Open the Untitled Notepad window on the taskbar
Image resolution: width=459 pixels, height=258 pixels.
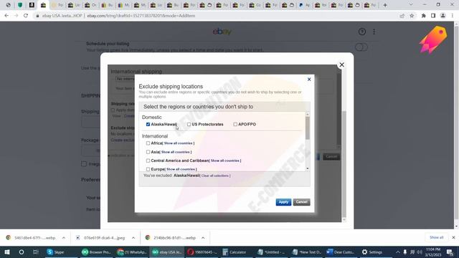click(272, 252)
